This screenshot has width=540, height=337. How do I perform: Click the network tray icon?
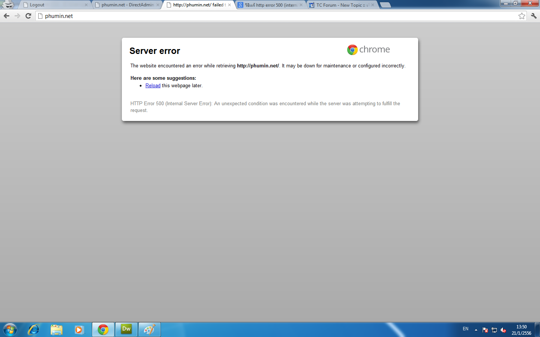click(x=494, y=330)
